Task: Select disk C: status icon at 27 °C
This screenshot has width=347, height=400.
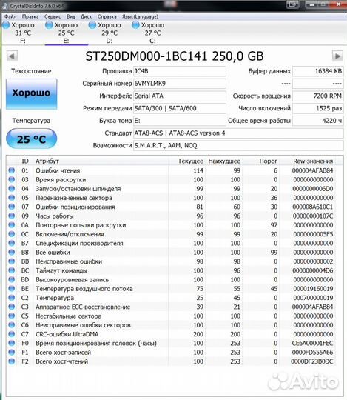Action: coord(135,25)
